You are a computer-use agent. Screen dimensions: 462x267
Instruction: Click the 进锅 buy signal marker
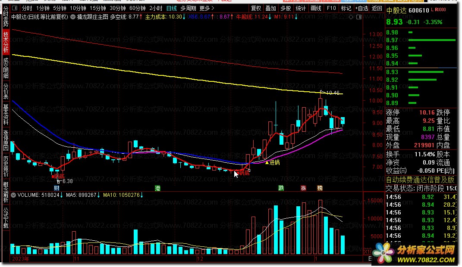(273, 162)
